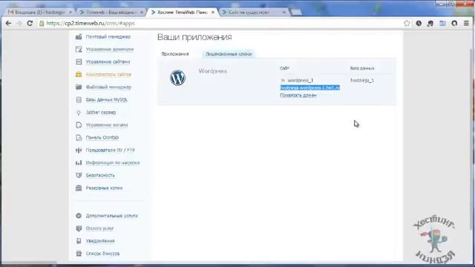Image resolution: width=475 pixels, height=267 pixels.
Task: Click the Пользователи ПУ / FTP icon
Action: [x=79, y=150]
